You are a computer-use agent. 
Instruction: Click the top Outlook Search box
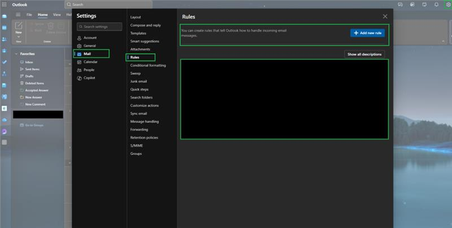[x=108, y=5]
